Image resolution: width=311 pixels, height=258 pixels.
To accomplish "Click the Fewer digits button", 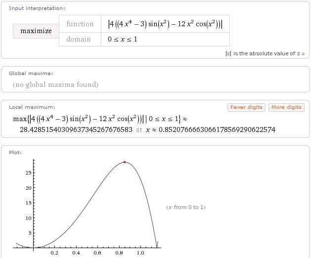I will pyautogui.click(x=246, y=107).
